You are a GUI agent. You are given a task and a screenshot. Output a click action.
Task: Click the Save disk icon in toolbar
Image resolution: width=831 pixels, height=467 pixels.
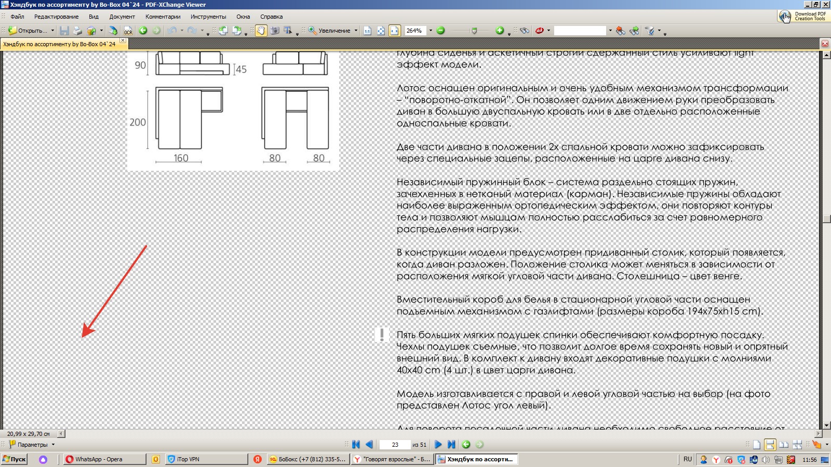[64, 31]
